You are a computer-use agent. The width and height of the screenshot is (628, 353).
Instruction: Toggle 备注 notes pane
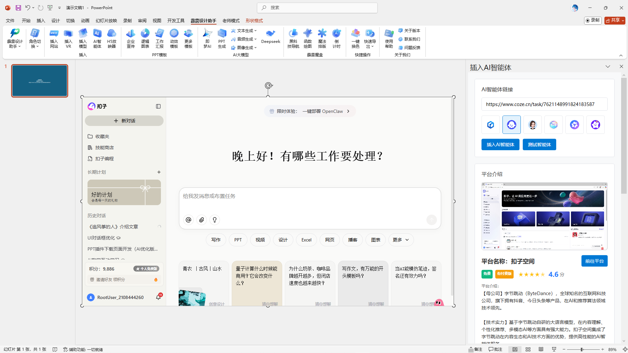pyautogui.click(x=476, y=349)
